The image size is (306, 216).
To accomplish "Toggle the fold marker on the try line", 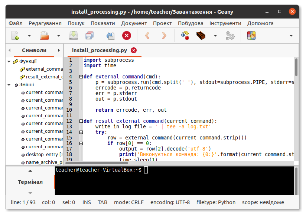I will (x=81, y=132).
